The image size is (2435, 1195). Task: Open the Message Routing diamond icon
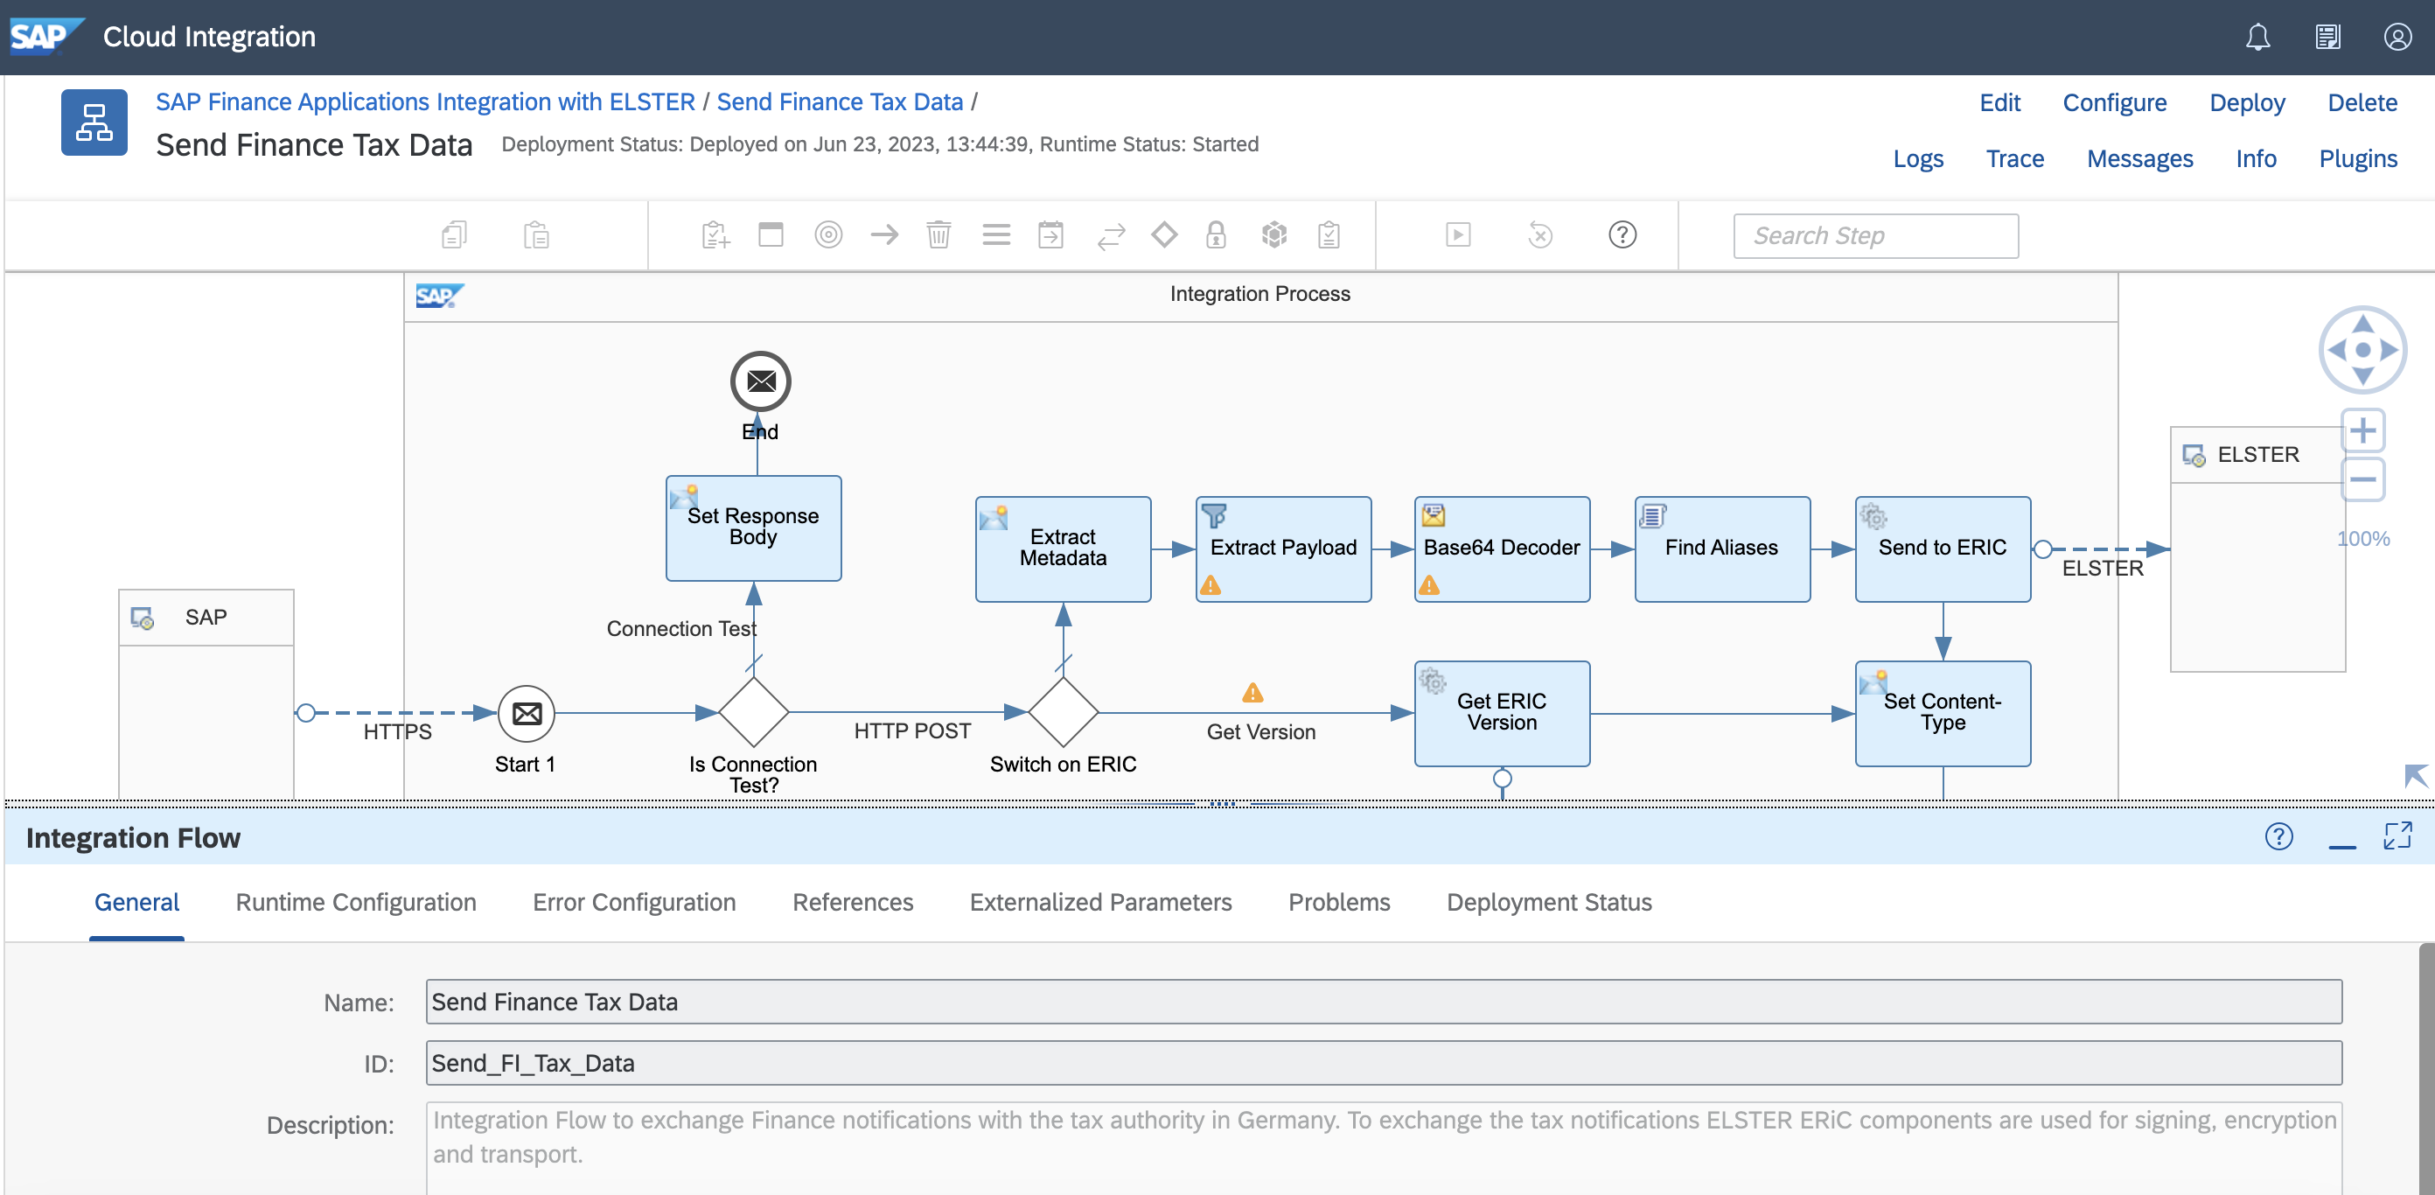point(1163,234)
